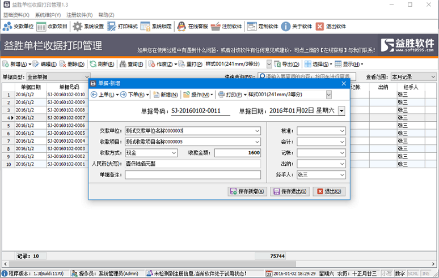Click the horizontal scrollbar right arrow

433,264
